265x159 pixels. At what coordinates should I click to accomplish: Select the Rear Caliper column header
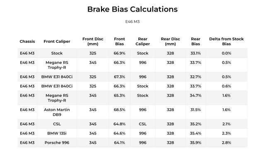click(x=142, y=41)
